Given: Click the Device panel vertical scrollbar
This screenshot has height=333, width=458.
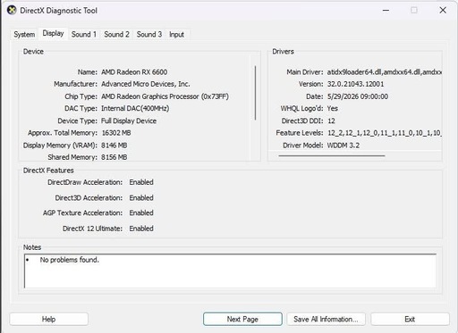Looking at the screenshot, I should [x=255, y=93].
